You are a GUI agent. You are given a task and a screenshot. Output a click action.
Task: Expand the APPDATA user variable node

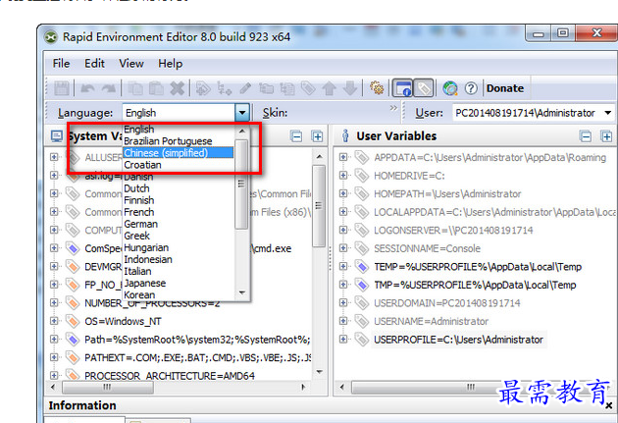[343, 157]
